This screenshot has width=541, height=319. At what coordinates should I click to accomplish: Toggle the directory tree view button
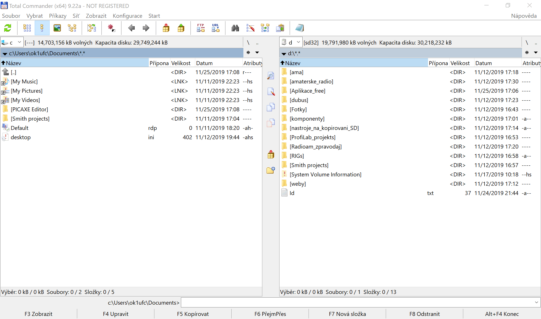pyautogui.click(x=72, y=28)
